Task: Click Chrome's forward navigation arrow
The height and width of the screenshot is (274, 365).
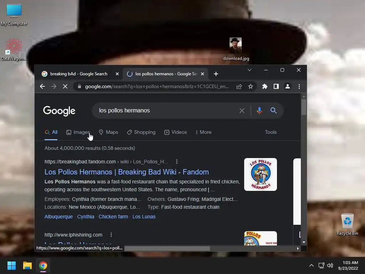Action: [53, 86]
